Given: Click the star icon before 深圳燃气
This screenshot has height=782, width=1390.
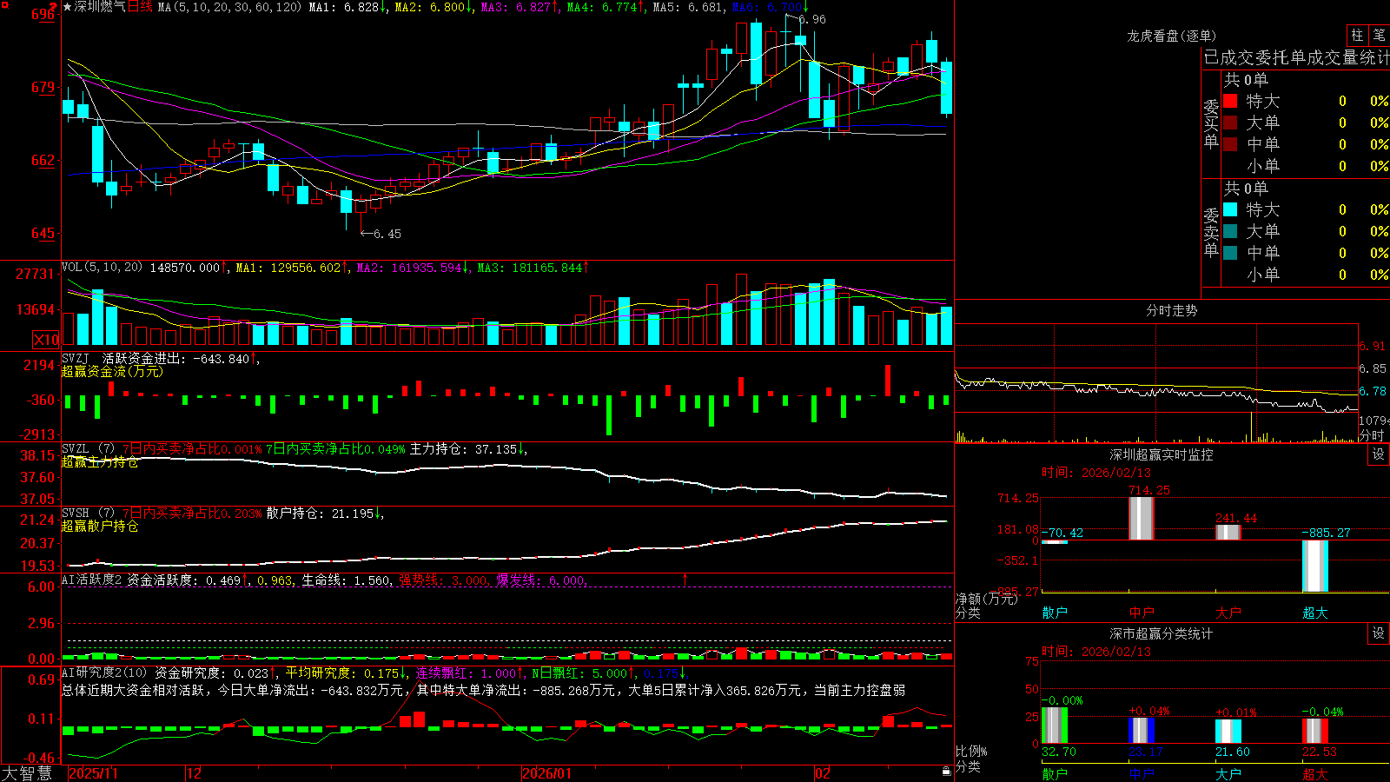Looking at the screenshot, I should 68,7.
